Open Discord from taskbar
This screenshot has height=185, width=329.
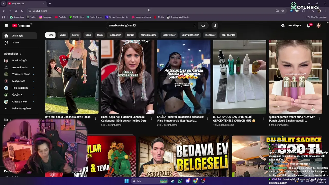[188, 181]
